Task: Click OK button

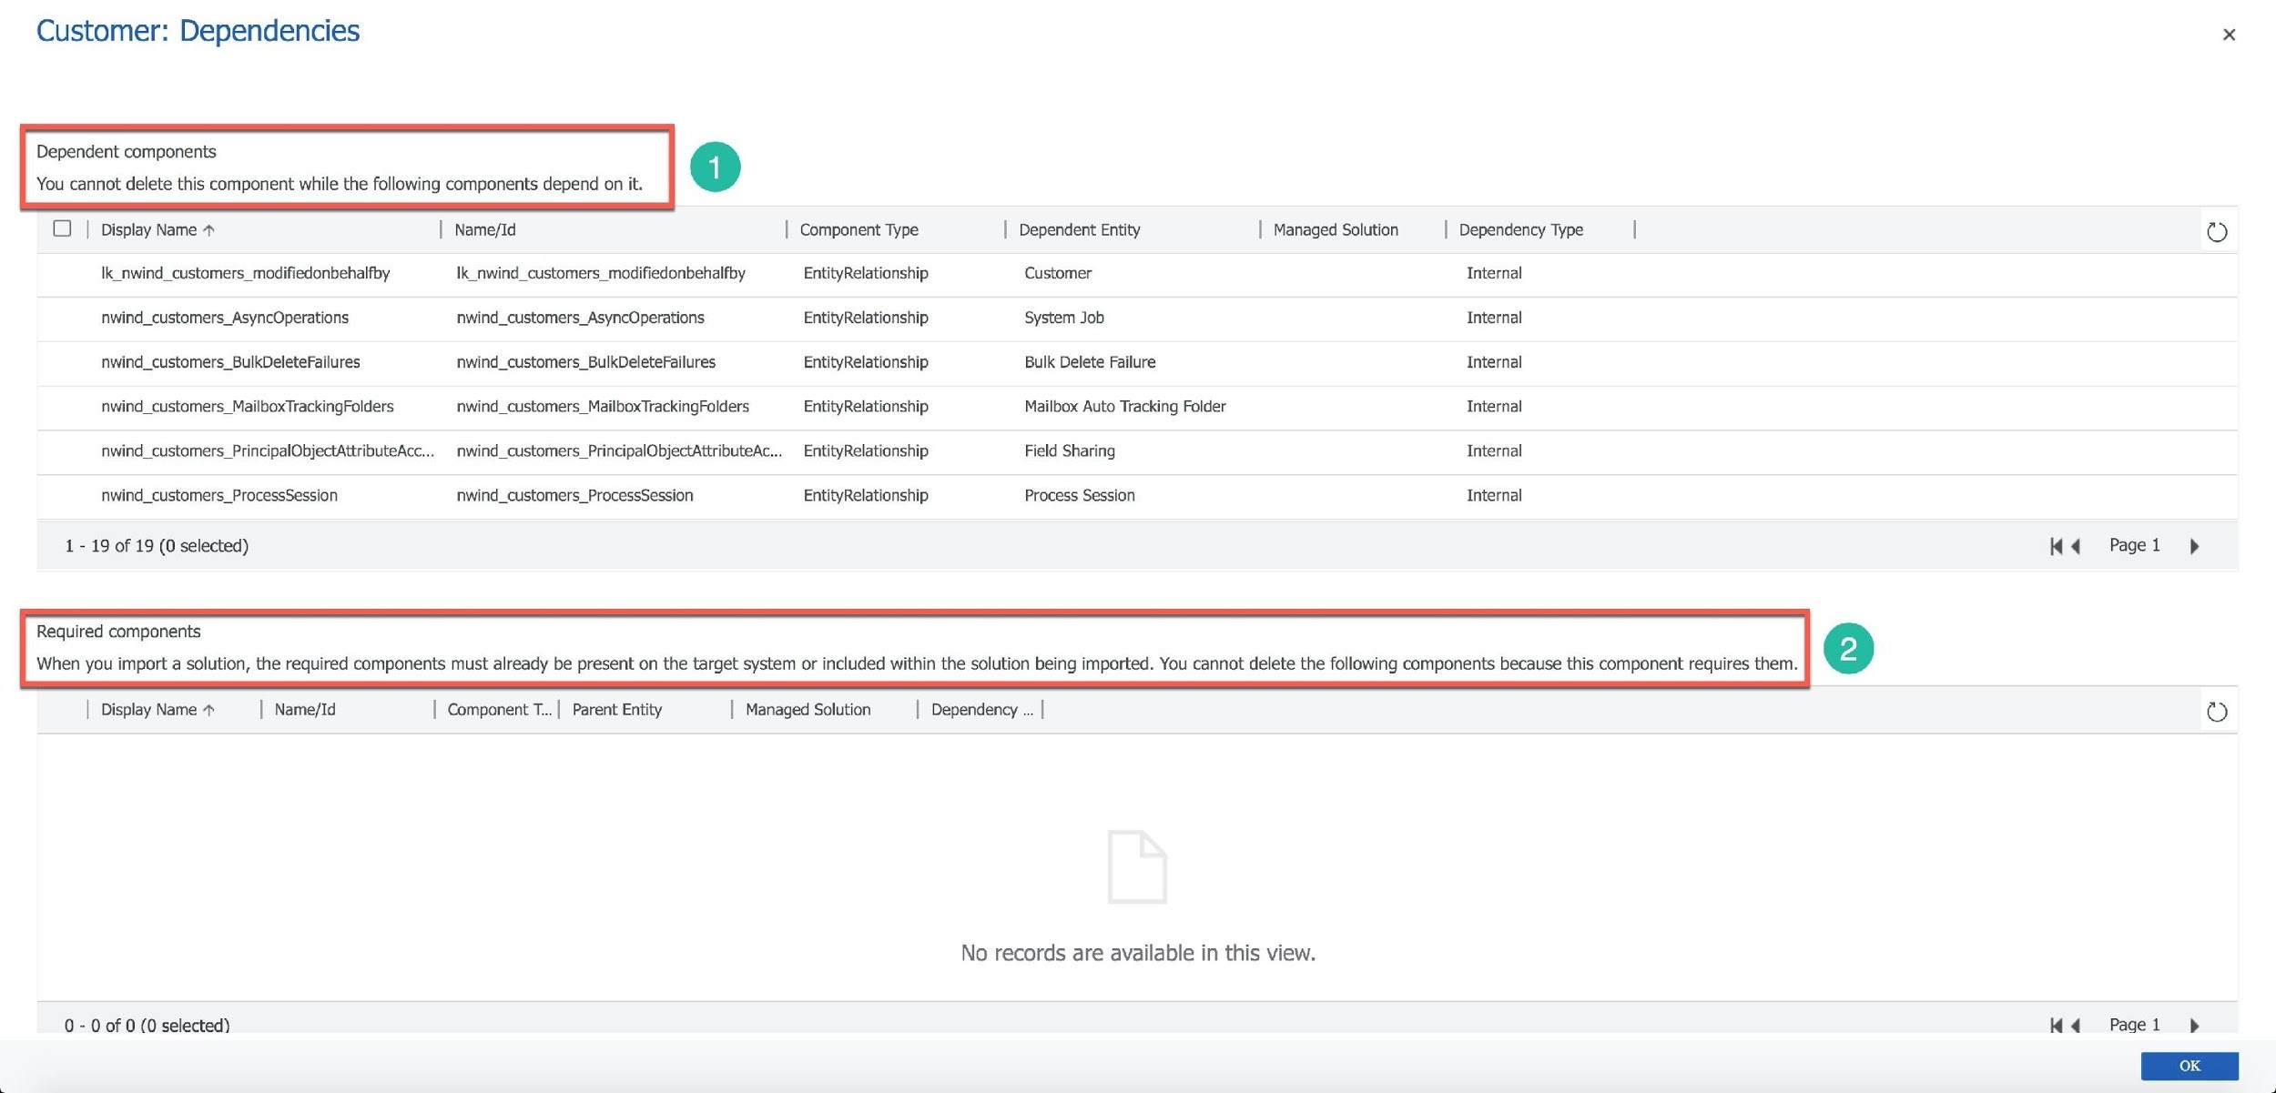Action: click(x=2189, y=1065)
